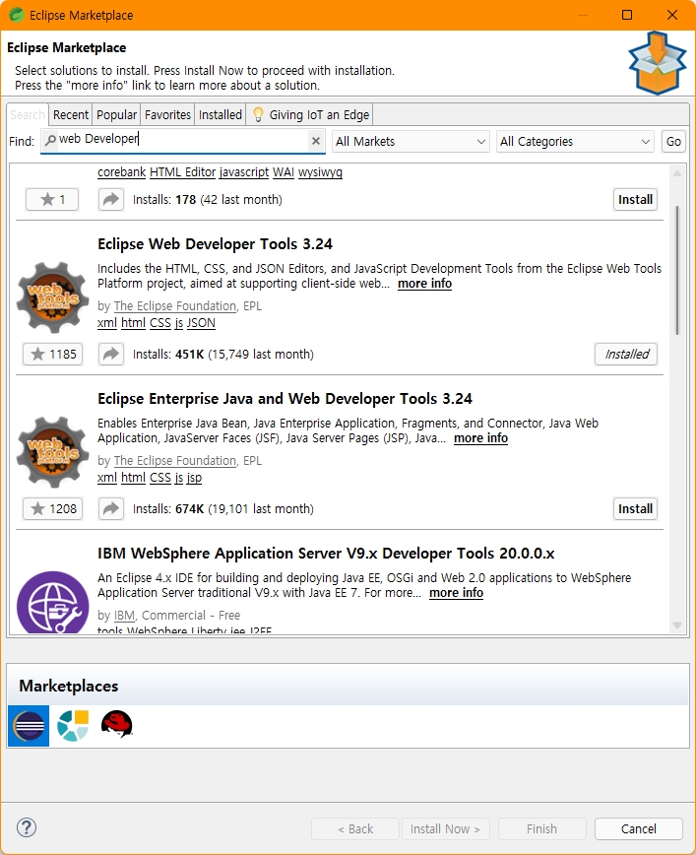Click the Go button
The width and height of the screenshot is (696, 855).
pyautogui.click(x=673, y=141)
